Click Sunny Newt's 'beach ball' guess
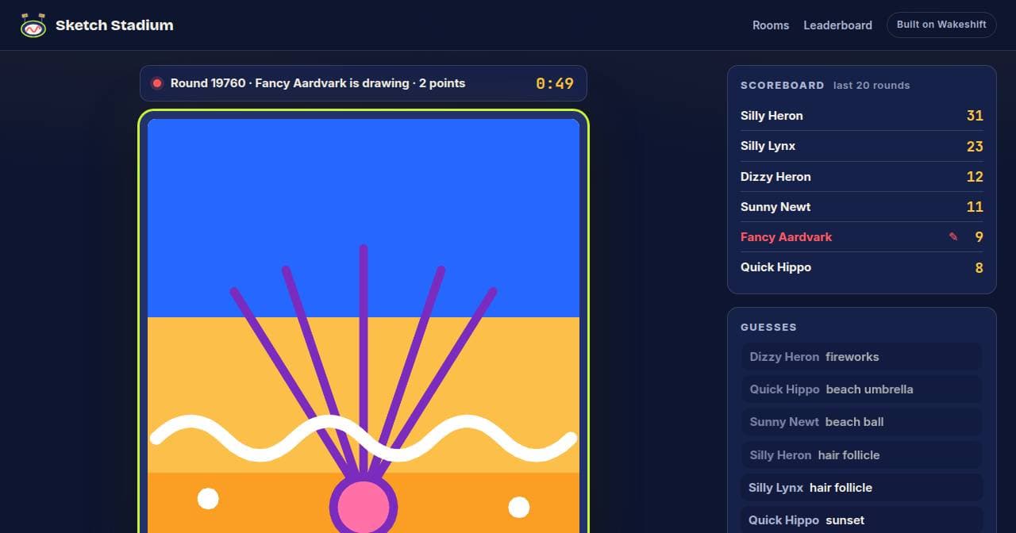This screenshot has height=533, width=1016. click(862, 422)
